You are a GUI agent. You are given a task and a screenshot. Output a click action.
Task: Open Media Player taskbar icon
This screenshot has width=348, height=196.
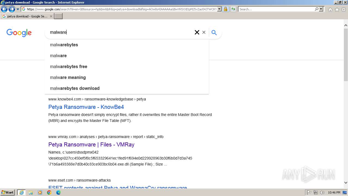(40, 192)
